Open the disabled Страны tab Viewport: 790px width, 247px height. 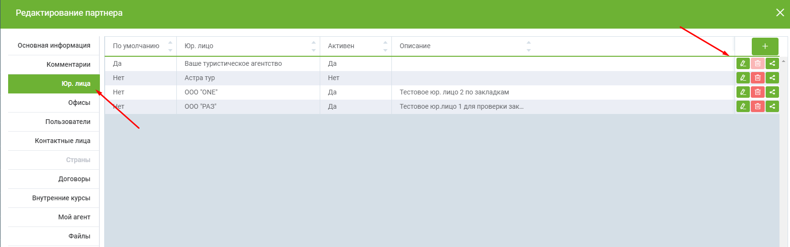(x=54, y=160)
